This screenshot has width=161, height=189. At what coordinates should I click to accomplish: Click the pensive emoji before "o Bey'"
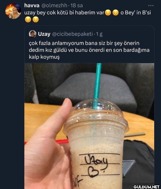116,13
